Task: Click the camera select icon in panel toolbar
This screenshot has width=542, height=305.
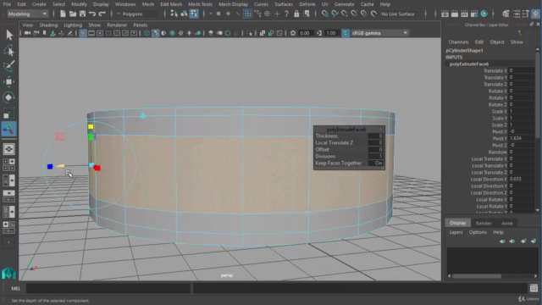Action: pyautogui.click(x=27, y=33)
